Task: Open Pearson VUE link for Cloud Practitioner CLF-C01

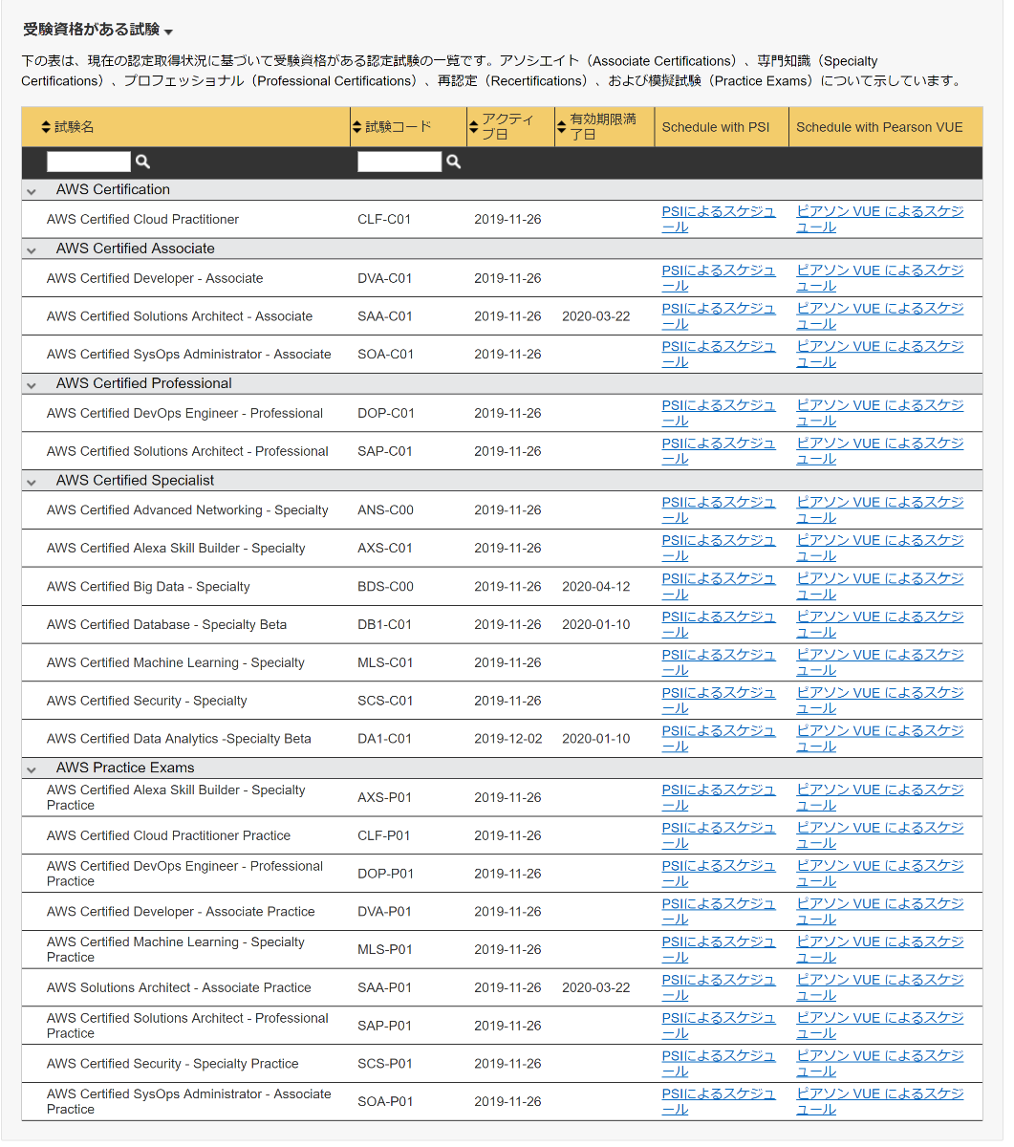Action: 880,219
